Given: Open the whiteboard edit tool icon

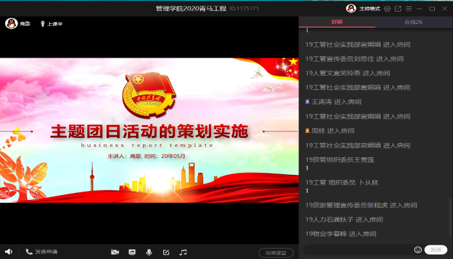Looking at the screenshot, I should point(166,252).
